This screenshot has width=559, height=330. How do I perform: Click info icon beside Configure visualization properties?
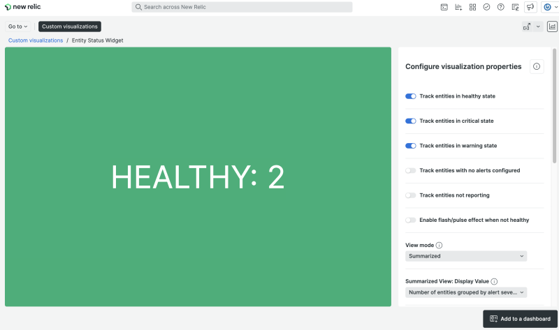point(537,67)
